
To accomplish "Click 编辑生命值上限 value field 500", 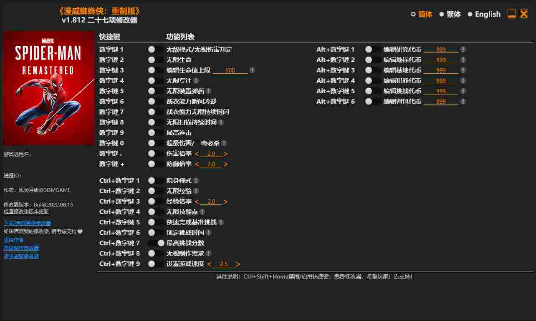I will click(230, 70).
